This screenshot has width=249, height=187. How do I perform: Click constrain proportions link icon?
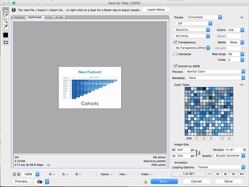199,153
